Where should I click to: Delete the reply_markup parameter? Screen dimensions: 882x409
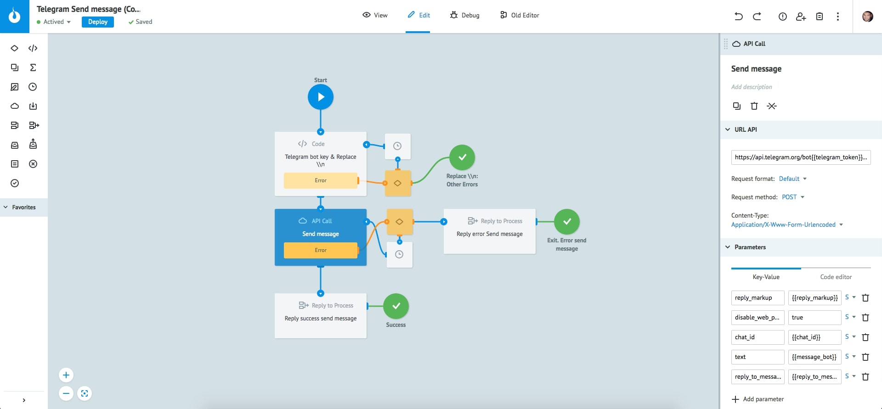(865, 298)
